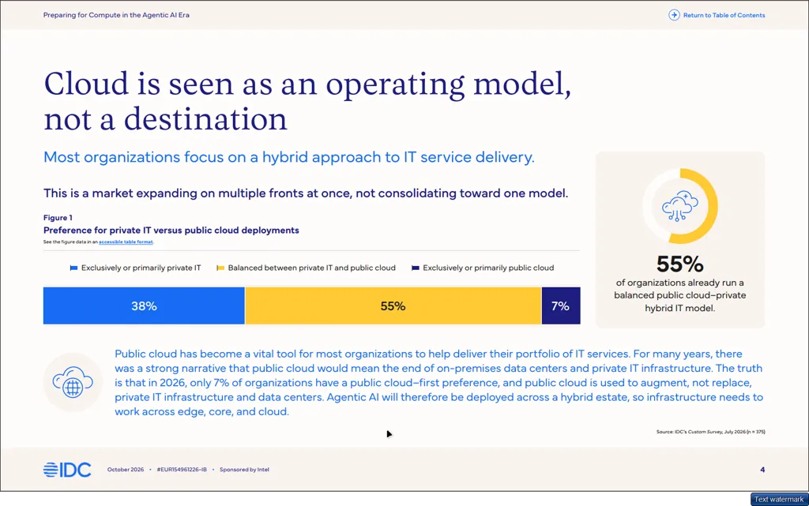Viewport: 809px width, 506px height.
Task: Select the yellow balanced legend swatch
Action: pos(220,268)
